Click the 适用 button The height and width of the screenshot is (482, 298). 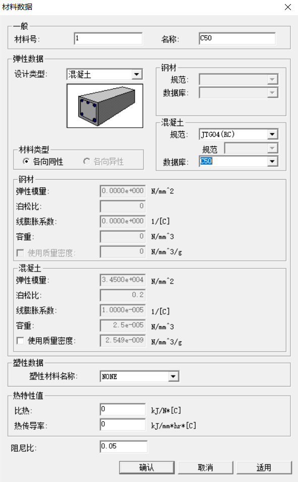(264, 467)
